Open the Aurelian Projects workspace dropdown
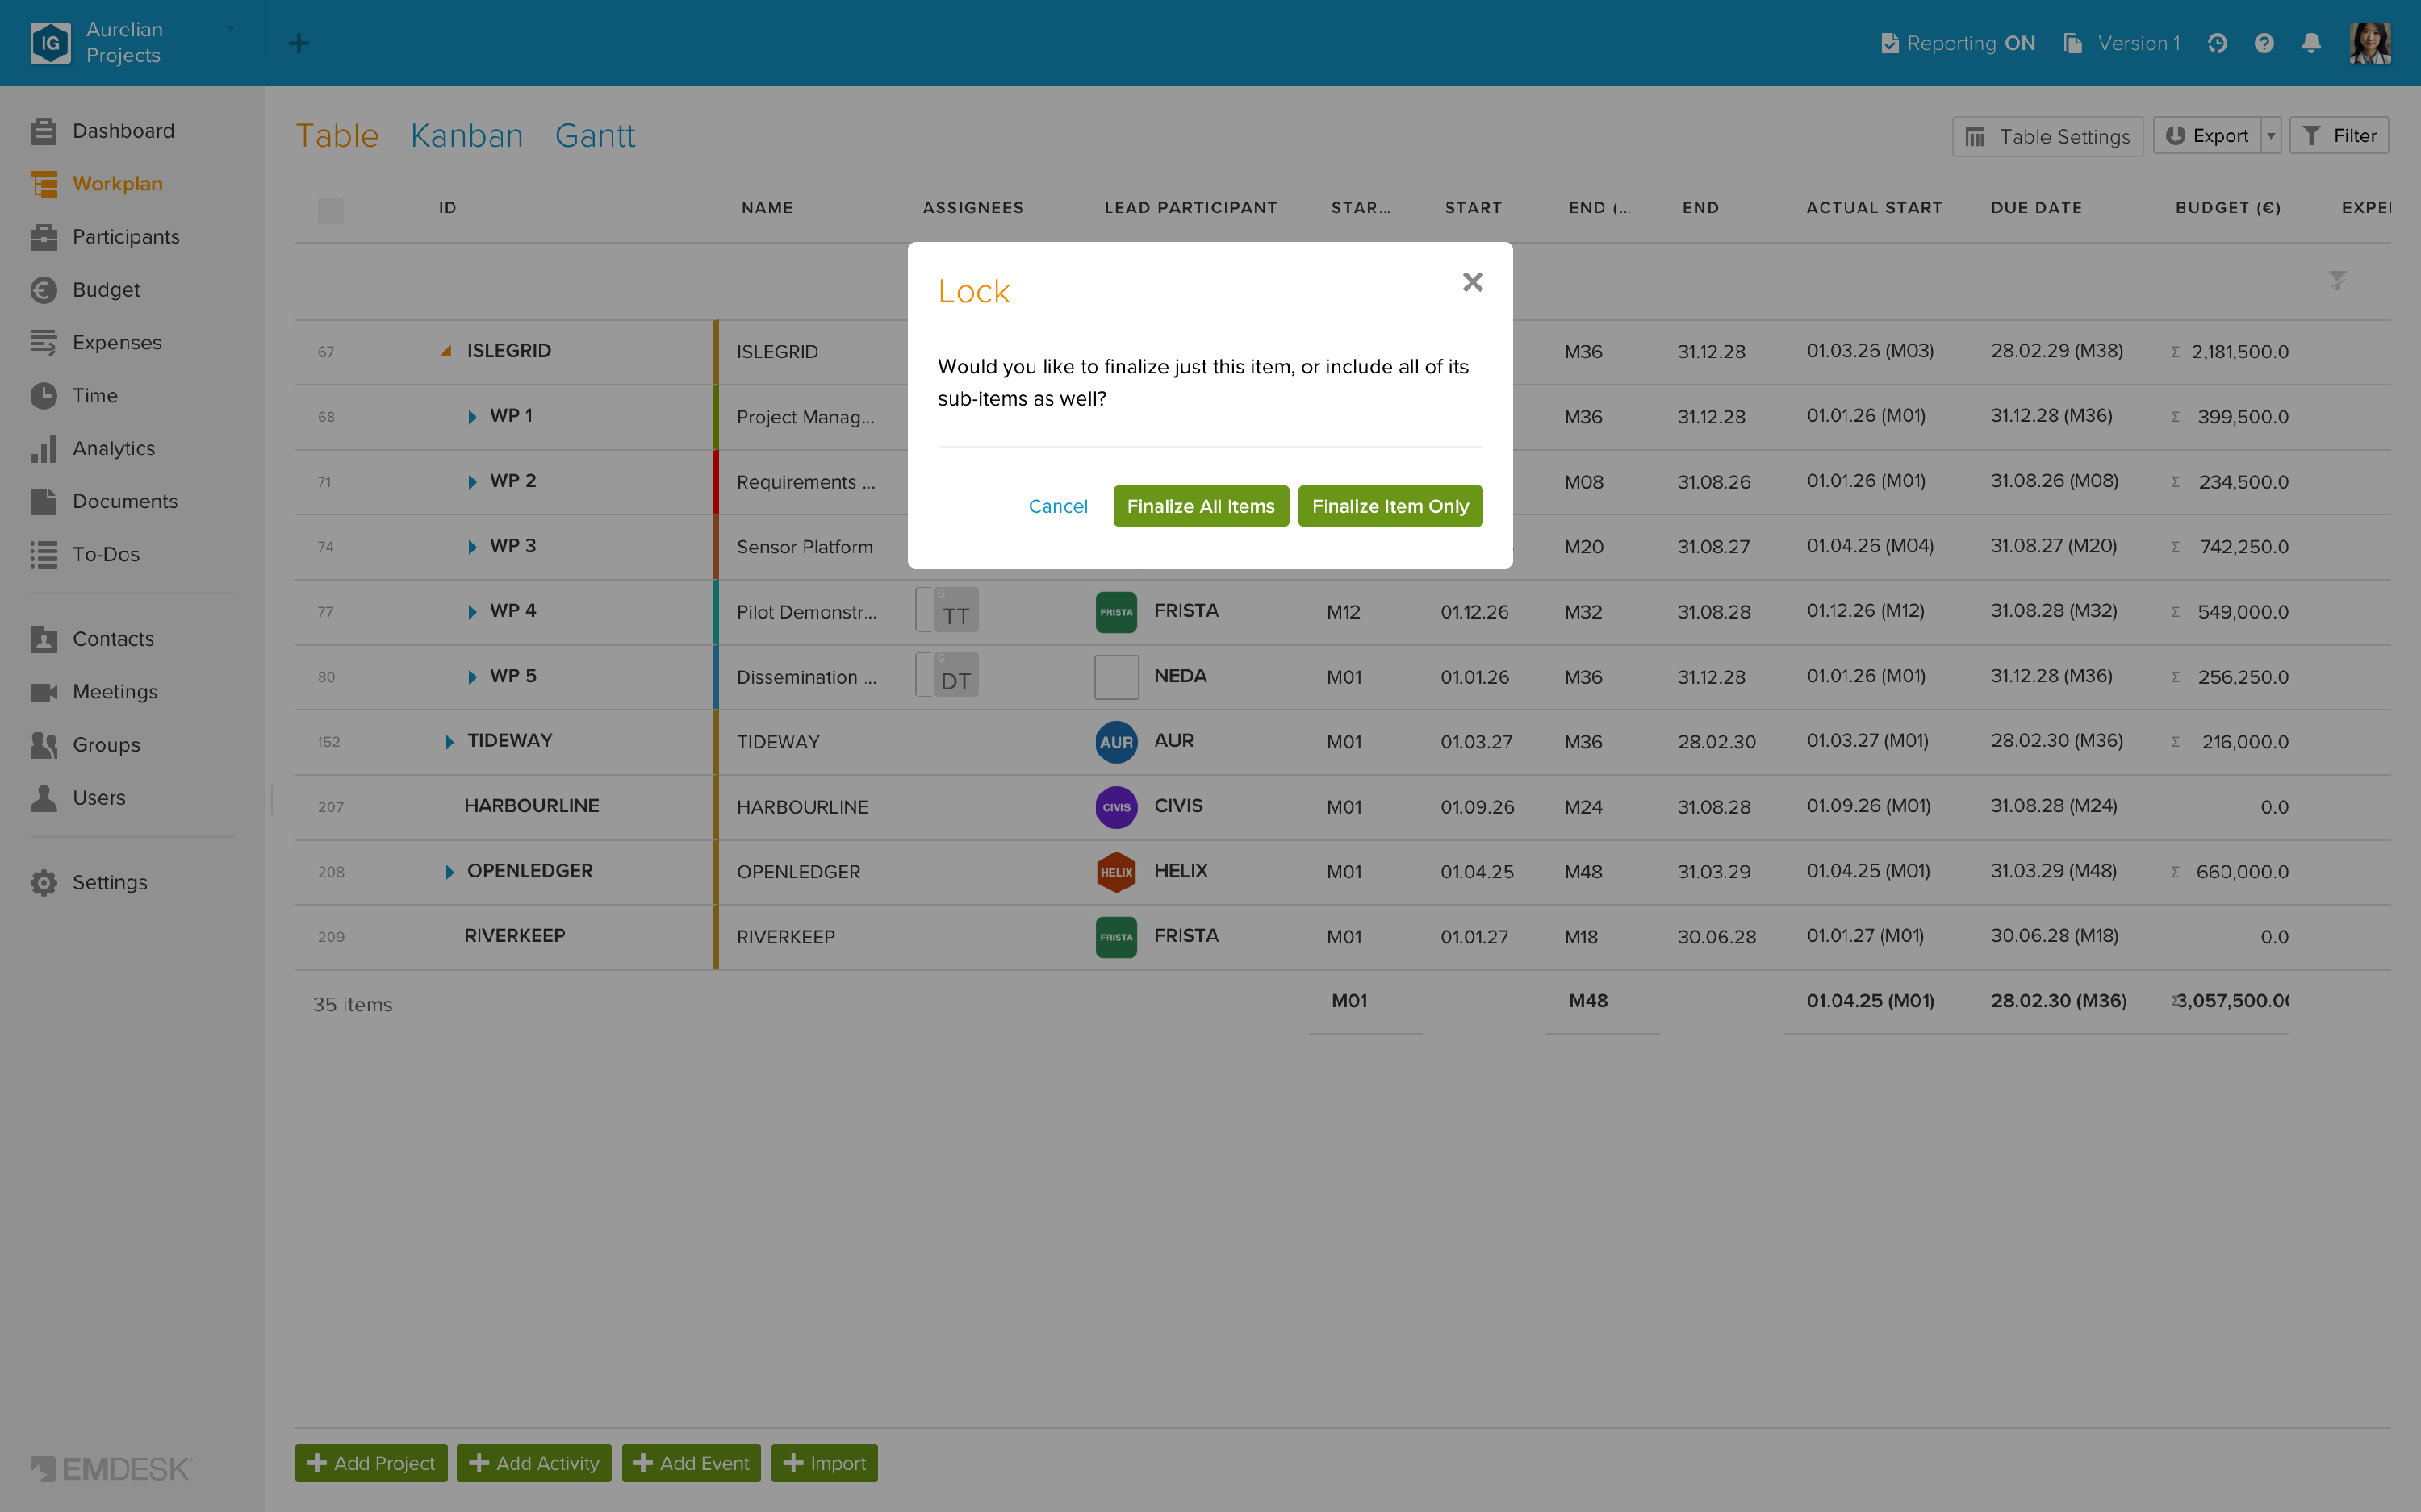The width and height of the screenshot is (2421, 1512). tap(230, 28)
